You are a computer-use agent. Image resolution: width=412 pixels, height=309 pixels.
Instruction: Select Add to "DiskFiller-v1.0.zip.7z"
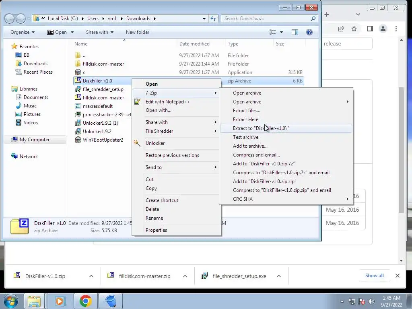(286, 164)
